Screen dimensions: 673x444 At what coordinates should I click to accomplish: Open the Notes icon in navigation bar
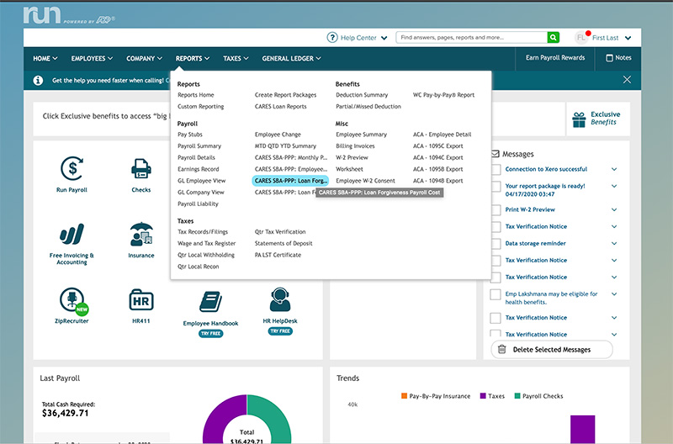tap(609, 58)
